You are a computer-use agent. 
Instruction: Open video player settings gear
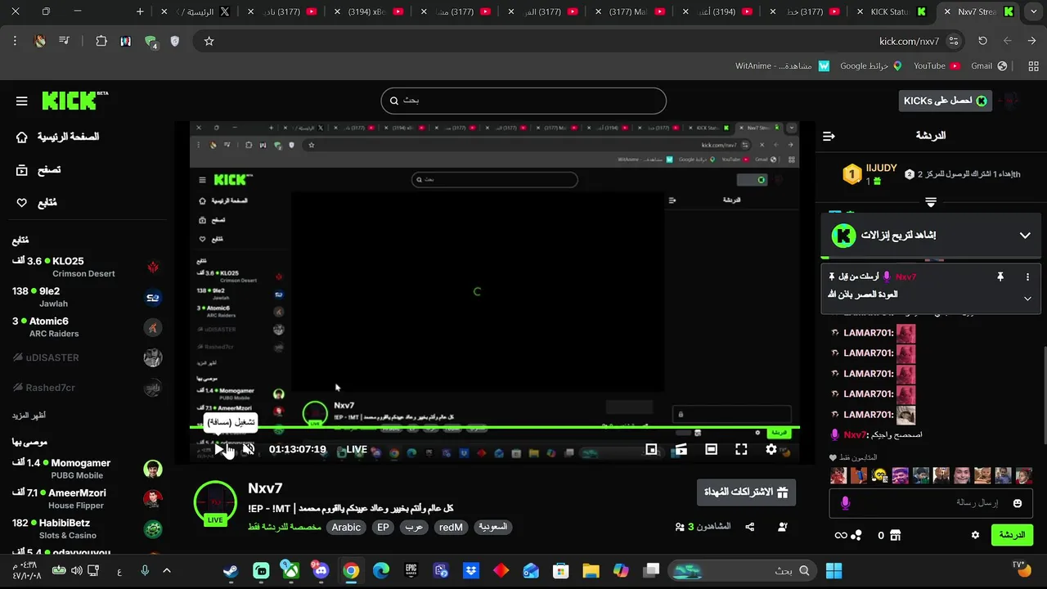pos(771,449)
